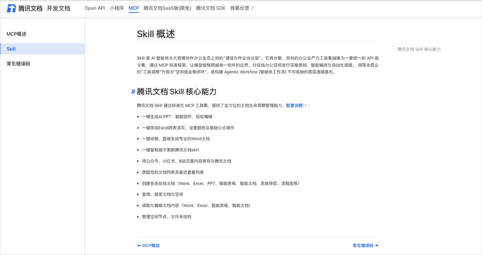Viewport: 482px width, 255px height.
Task: Jump to 腾讯文档 Skill 核心能力 in outline
Action: click(x=419, y=49)
